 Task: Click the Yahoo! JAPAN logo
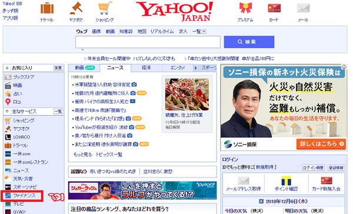coord(174,11)
